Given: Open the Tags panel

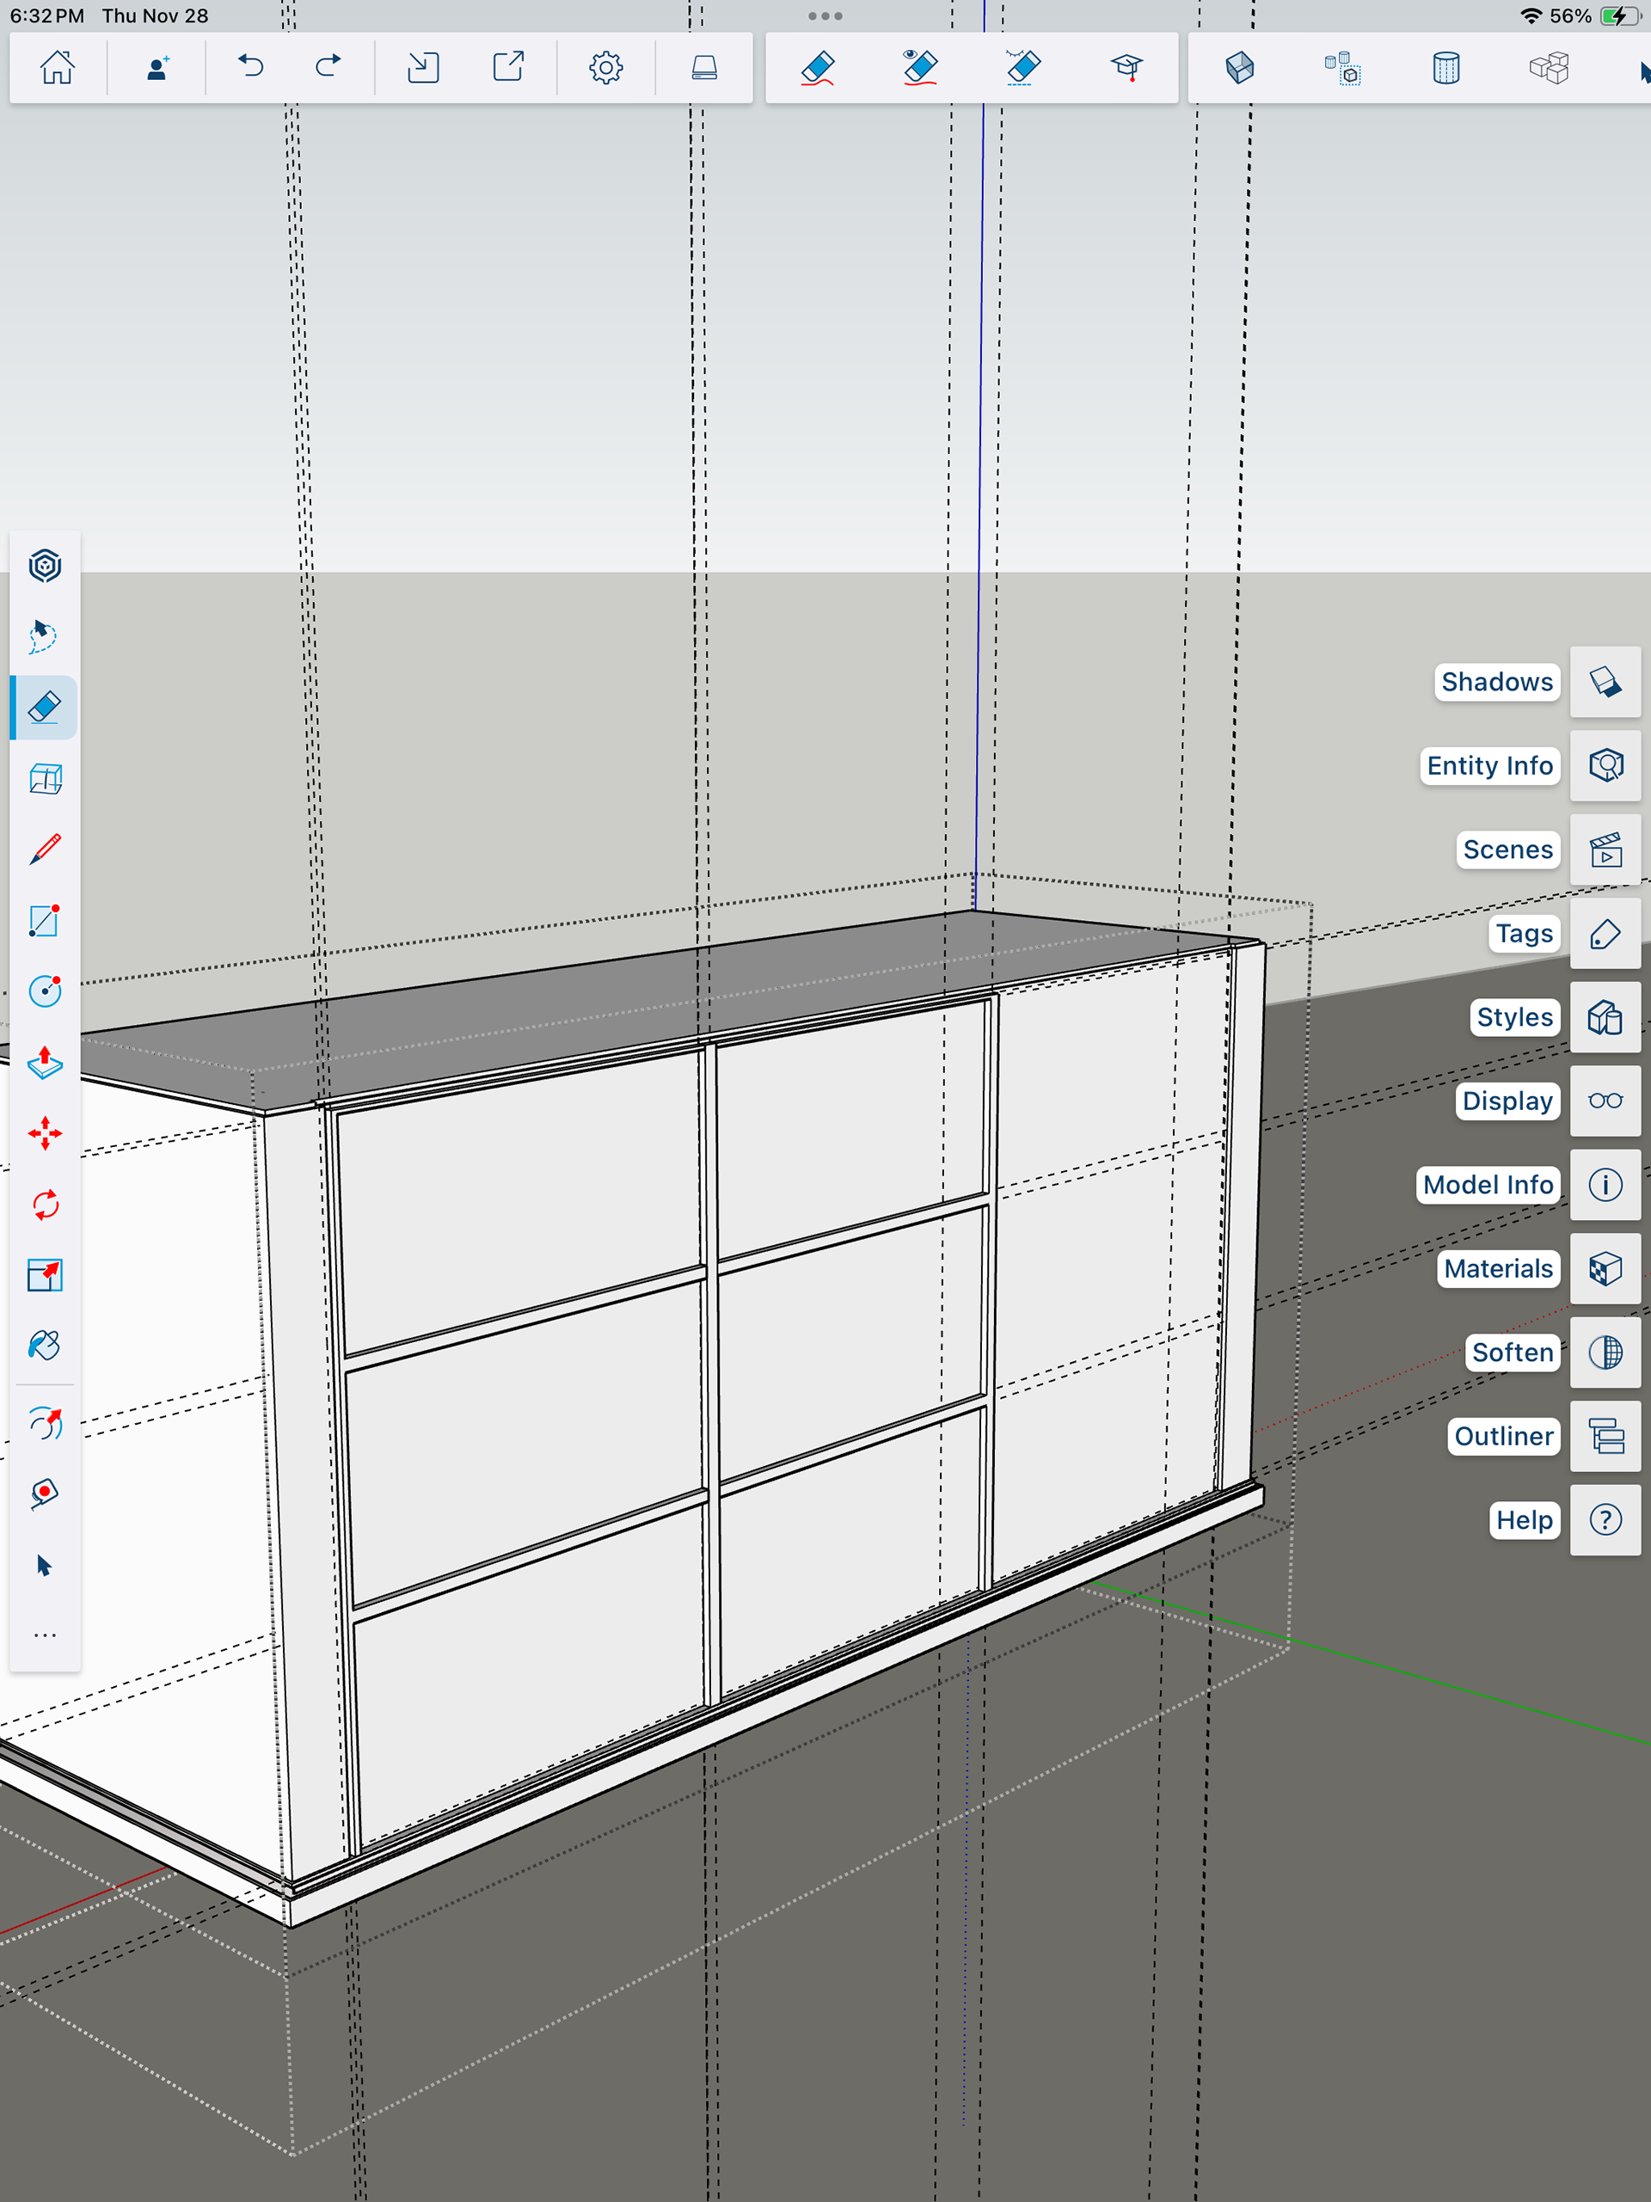Looking at the screenshot, I should pyautogui.click(x=1605, y=934).
